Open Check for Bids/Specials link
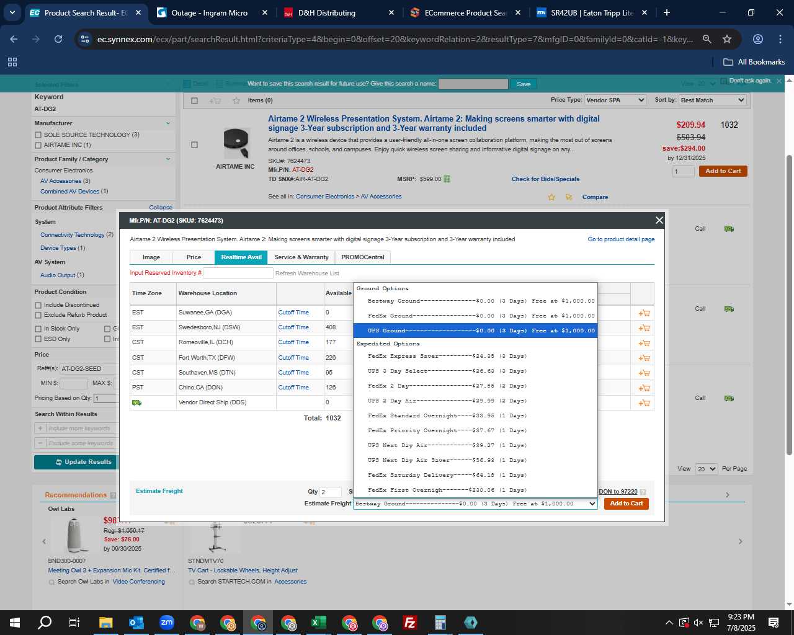 coord(545,179)
